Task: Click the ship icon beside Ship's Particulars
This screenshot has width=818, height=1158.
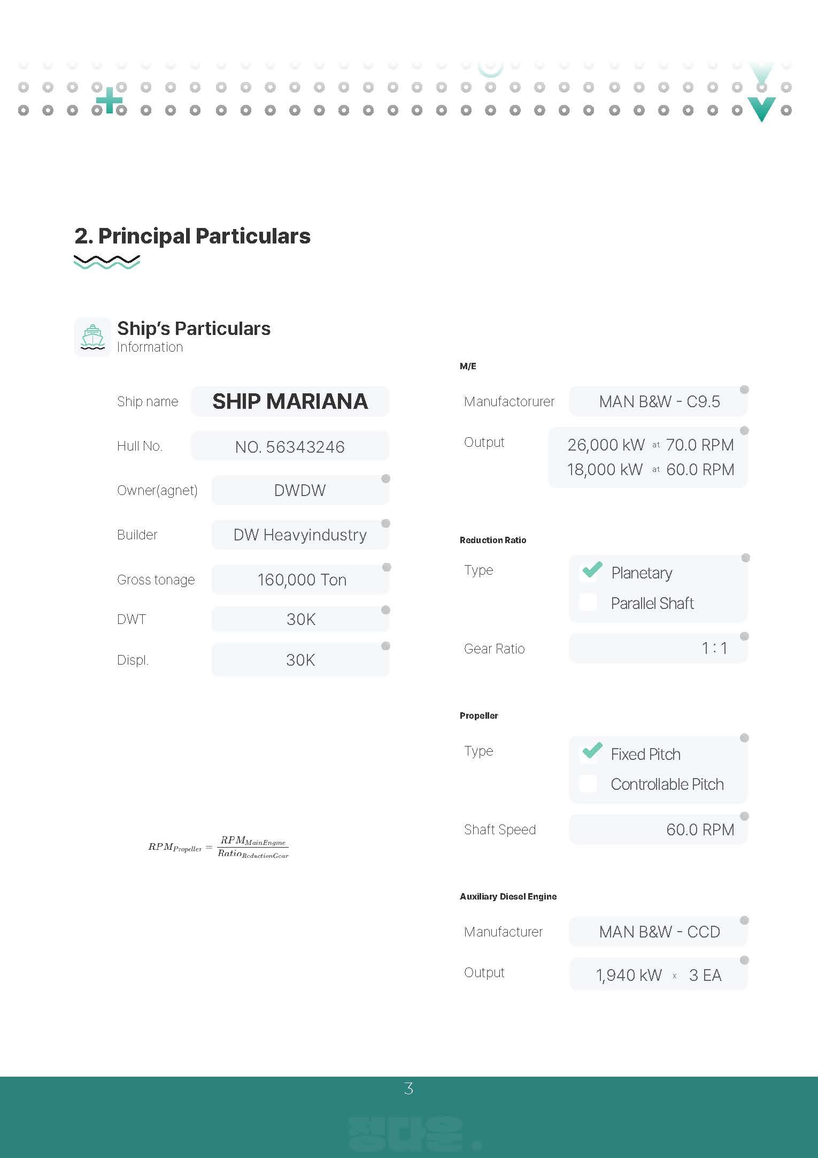Action: click(x=92, y=337)
